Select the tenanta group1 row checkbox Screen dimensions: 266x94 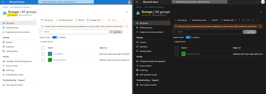43,60
